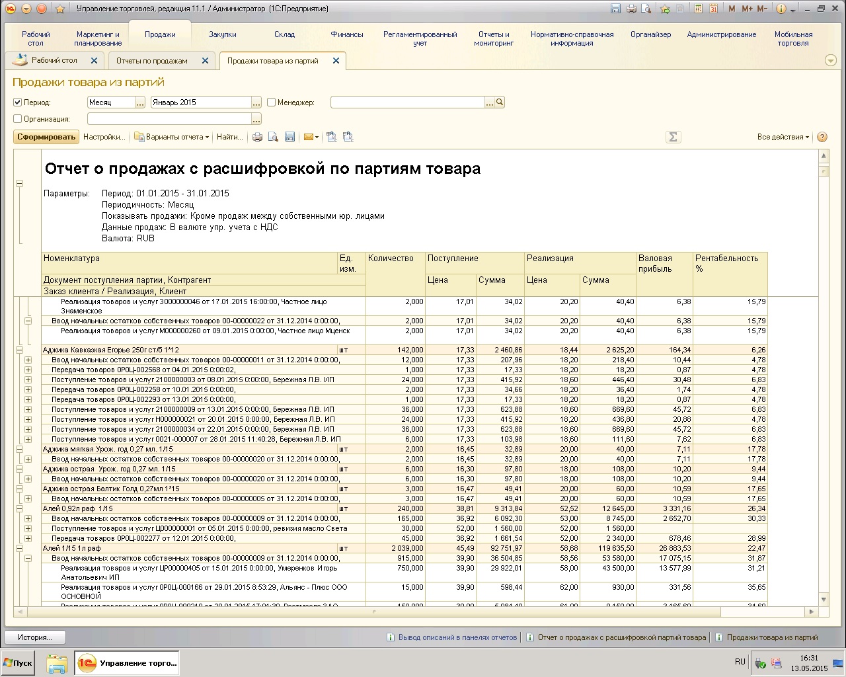Close the Продажи товара из партий tab
The image size is (846, 677).
coord(336,61)
